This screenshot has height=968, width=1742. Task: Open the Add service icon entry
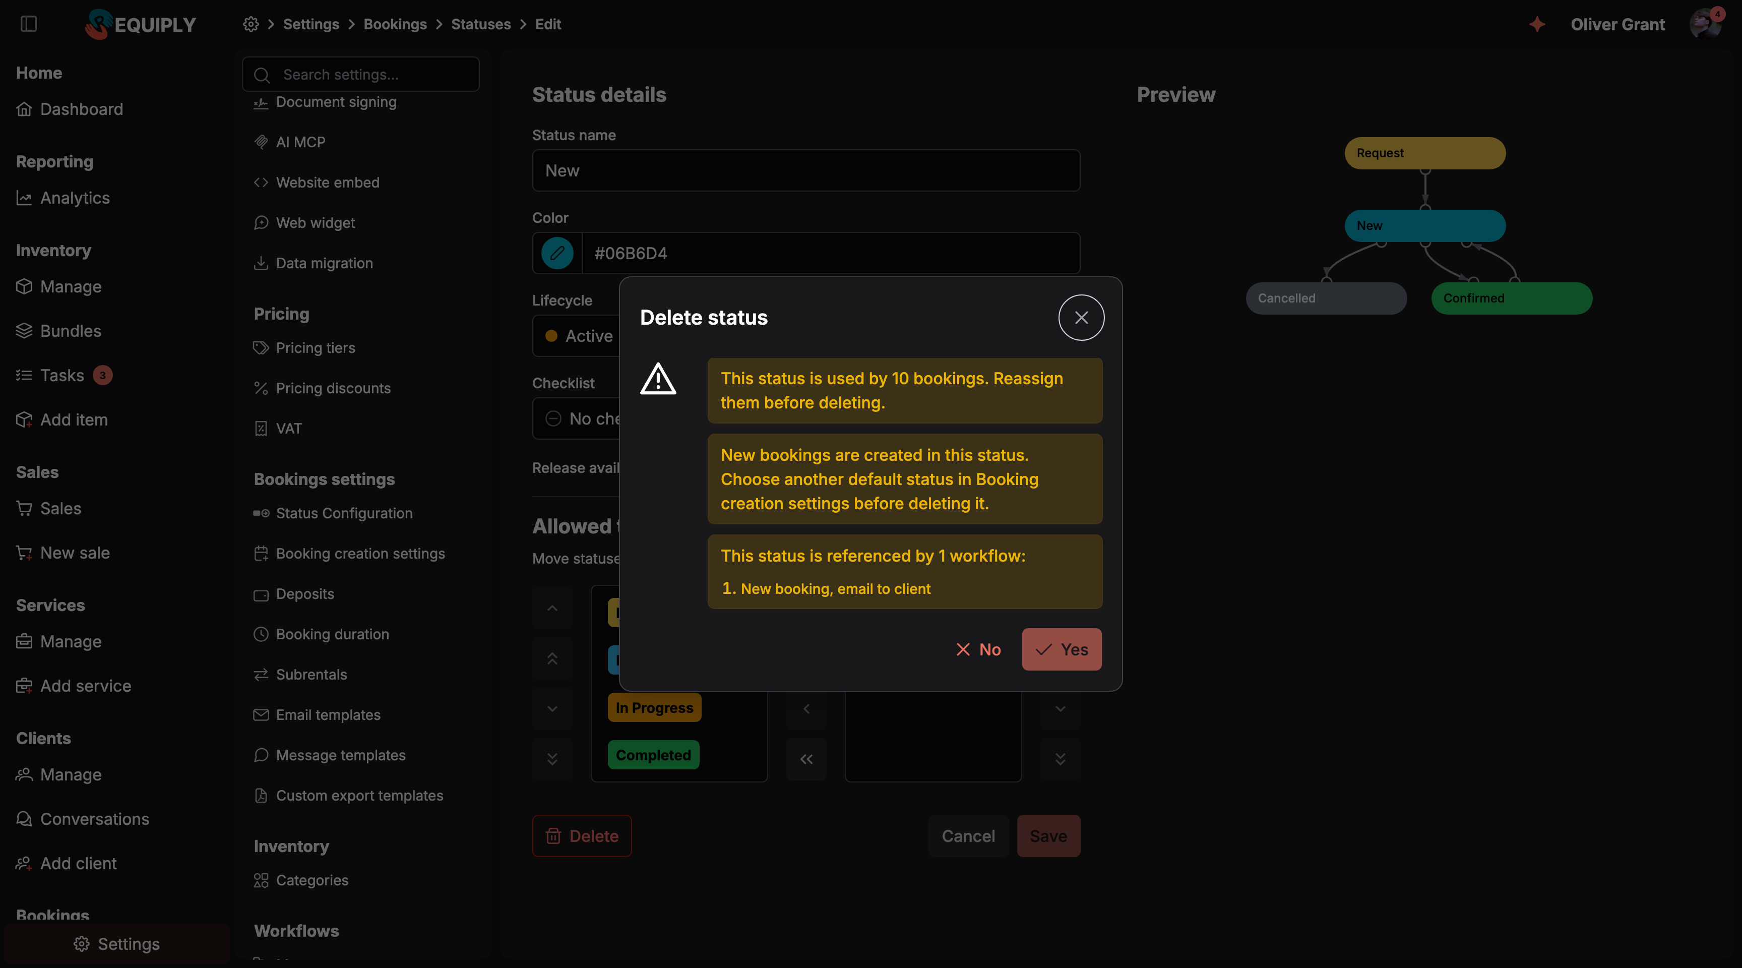[74, 685]
